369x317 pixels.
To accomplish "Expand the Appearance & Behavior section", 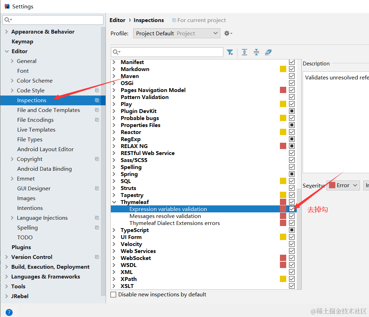I will click(x=7, y=32).
